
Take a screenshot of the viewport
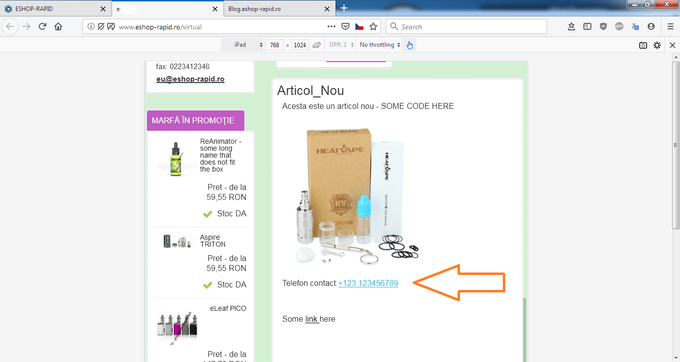pyautogui.click(x=643, y=45)
